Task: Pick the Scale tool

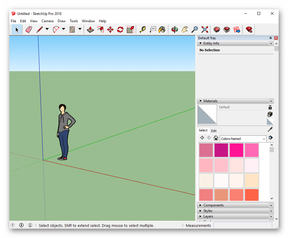Action: pyautogui.click(x=131, y=30)
